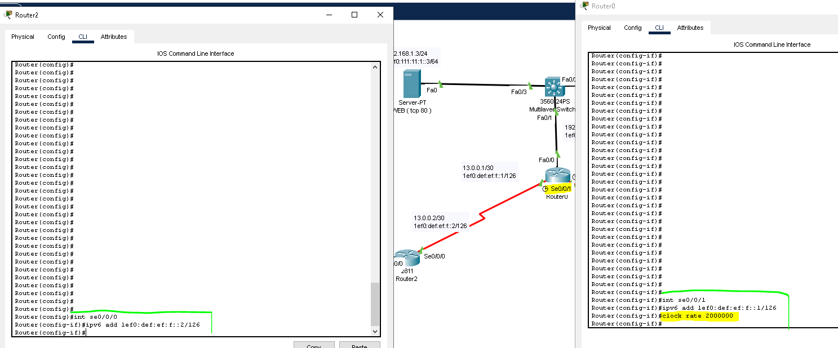
Task: Click the Copy button below the CLI
Action: pyautogui.click(x=314, y=345)
